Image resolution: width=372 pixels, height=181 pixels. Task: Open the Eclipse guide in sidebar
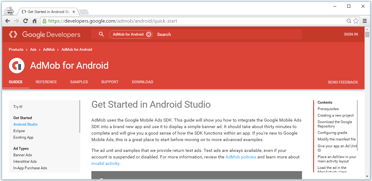coord(19,131)
